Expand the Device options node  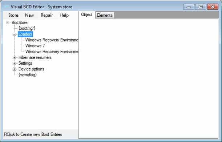tap(14, 69)
